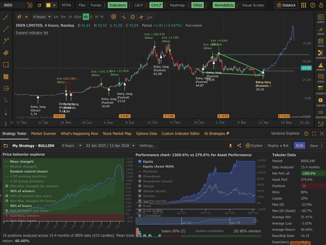Screen dimensions: 326x245
Task: Toggle the crosshair tool icon
Action: 141,17
